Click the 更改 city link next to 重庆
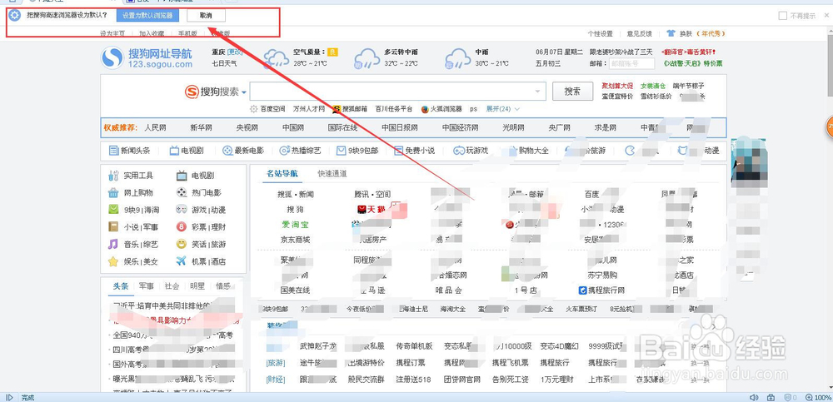 [x=235, y=52]
